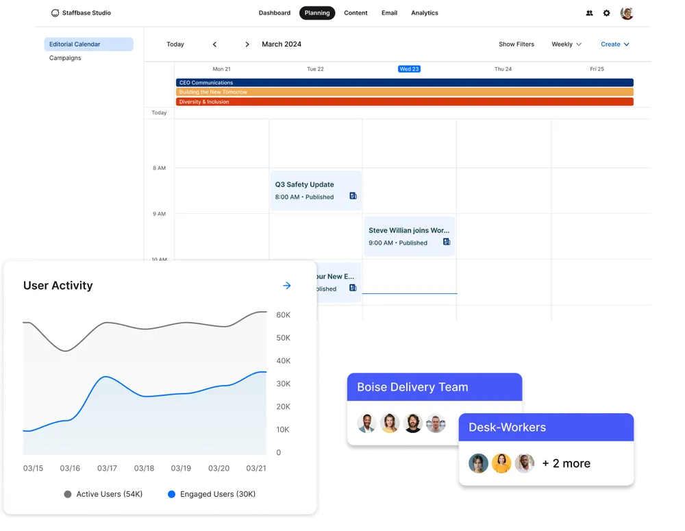Select the Planning tab

pos(317,13)
